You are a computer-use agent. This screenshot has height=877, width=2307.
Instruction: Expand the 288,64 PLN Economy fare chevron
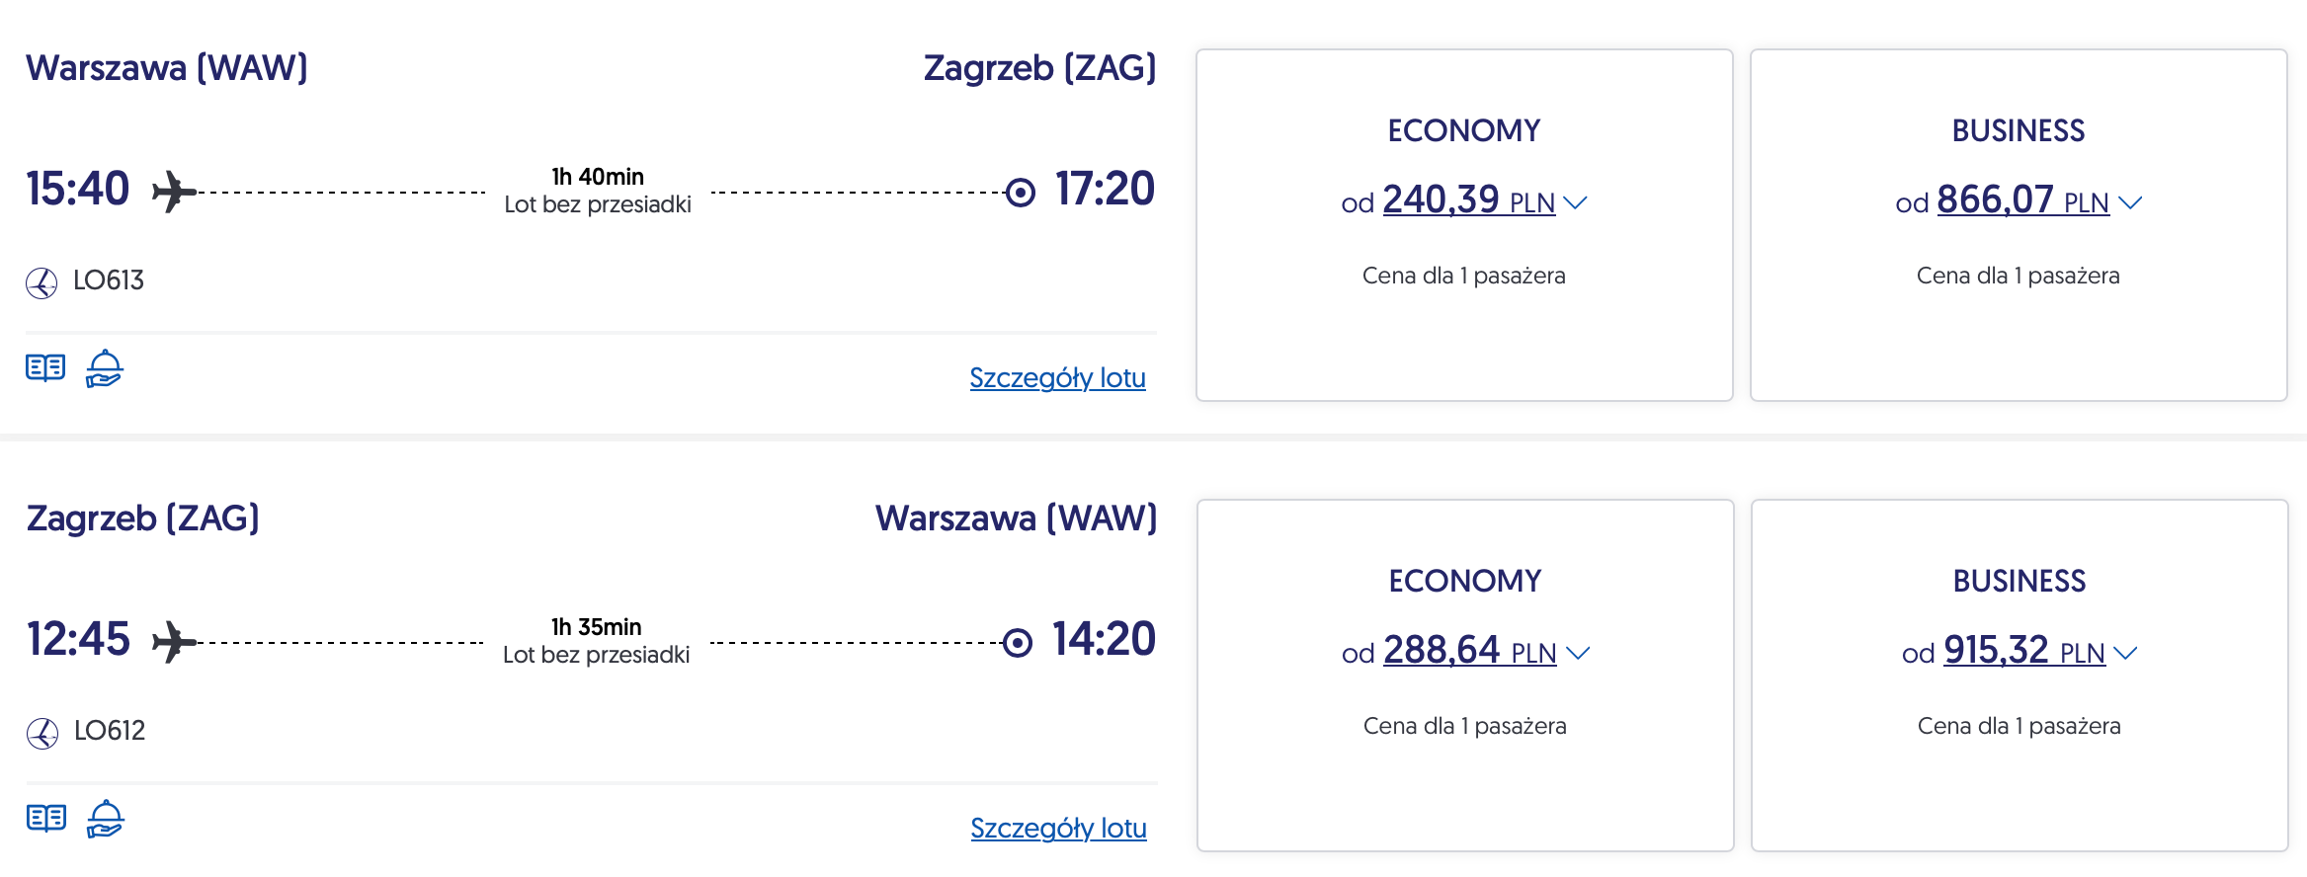1578,653
